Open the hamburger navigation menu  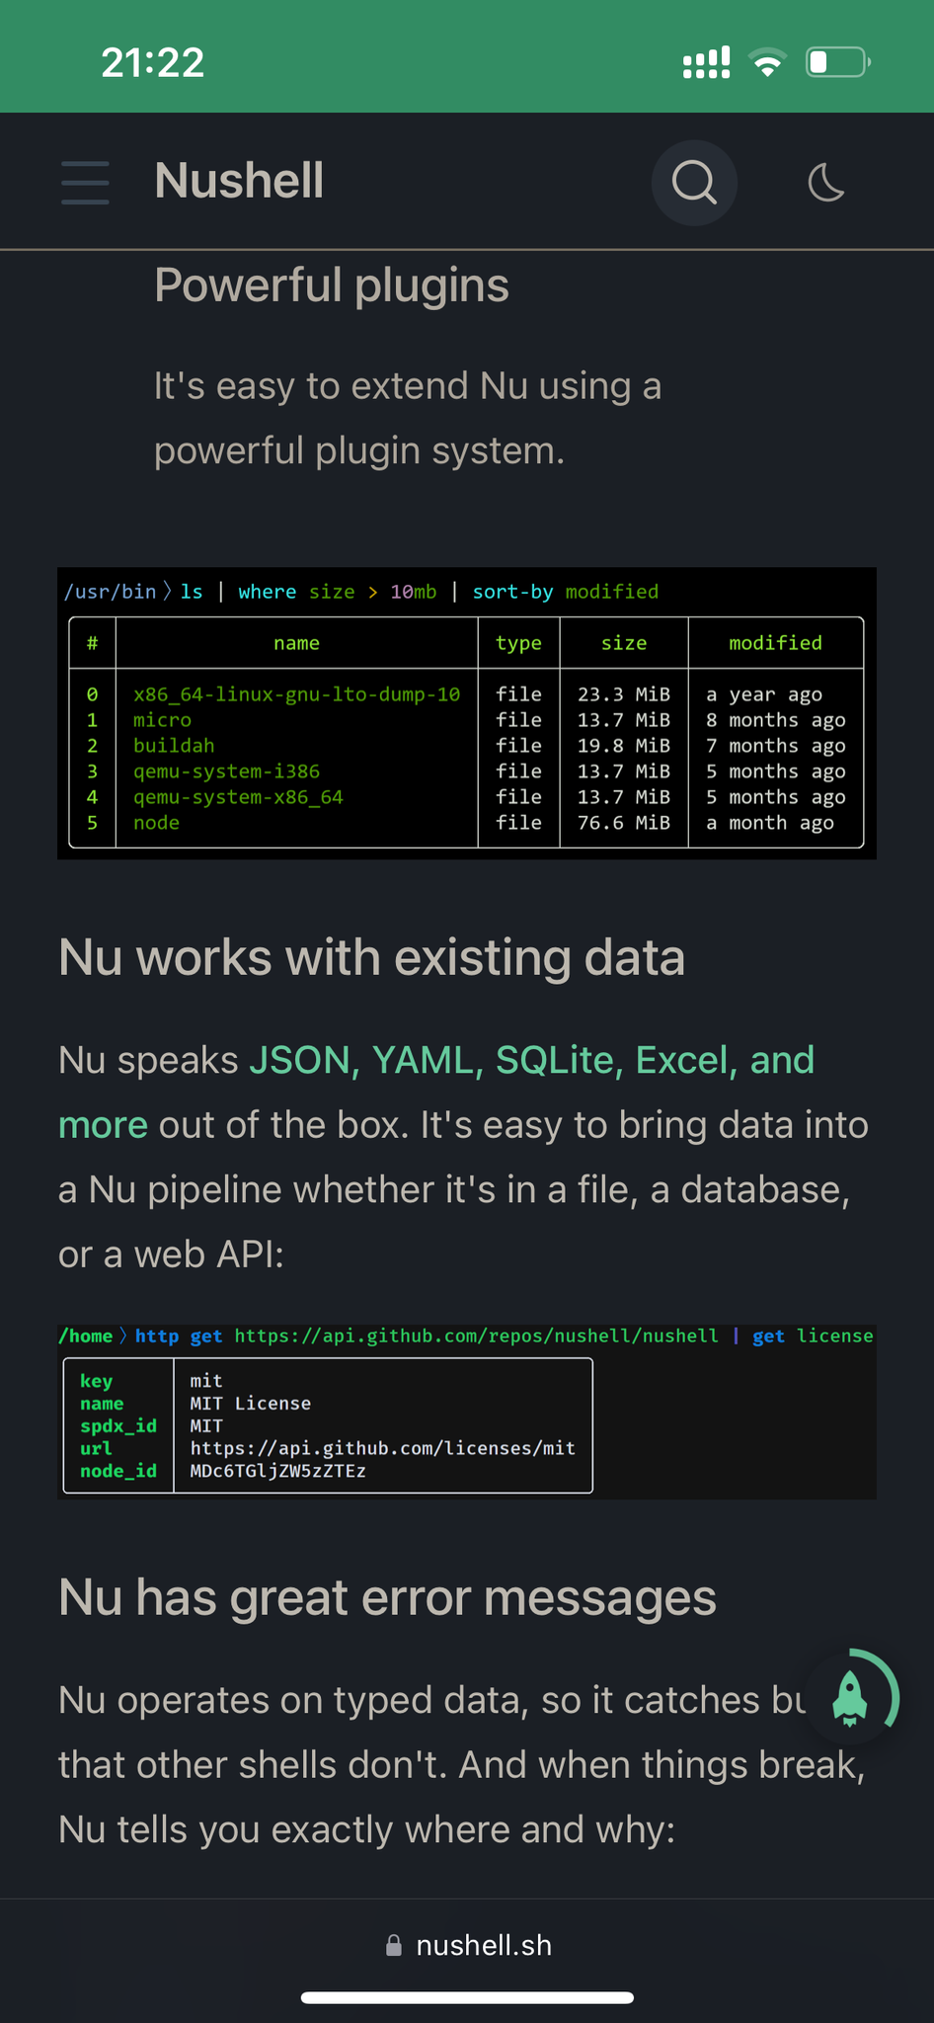(x=85, y=183)
